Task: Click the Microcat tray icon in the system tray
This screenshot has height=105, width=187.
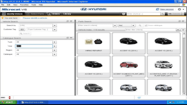Action: coord(170,102)
